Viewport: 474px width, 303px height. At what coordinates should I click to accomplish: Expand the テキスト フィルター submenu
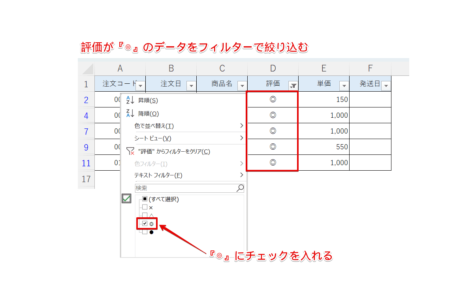pos(241,175)
